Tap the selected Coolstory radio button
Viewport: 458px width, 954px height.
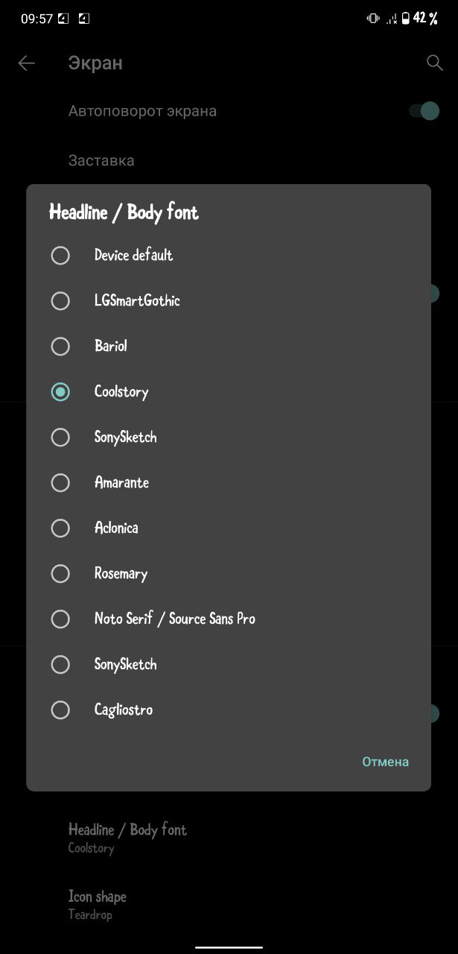[x=60, y=392]
